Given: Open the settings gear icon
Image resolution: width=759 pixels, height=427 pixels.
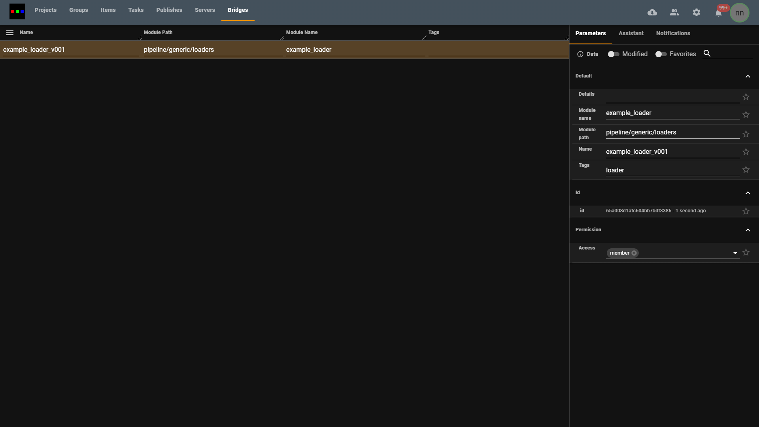Looking at the screenshot, I should 697,13.
